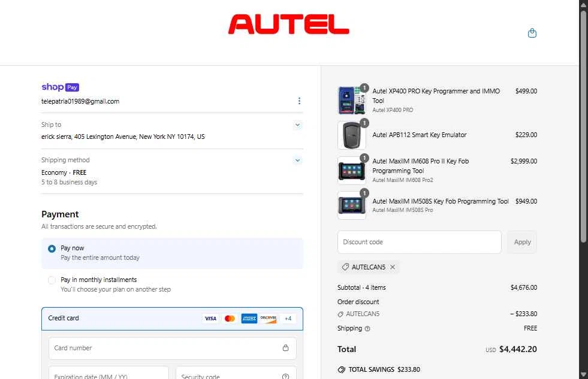Click the page's vertical scrollbar thumb
Viewport: 588px width, 379px height.
583,128
